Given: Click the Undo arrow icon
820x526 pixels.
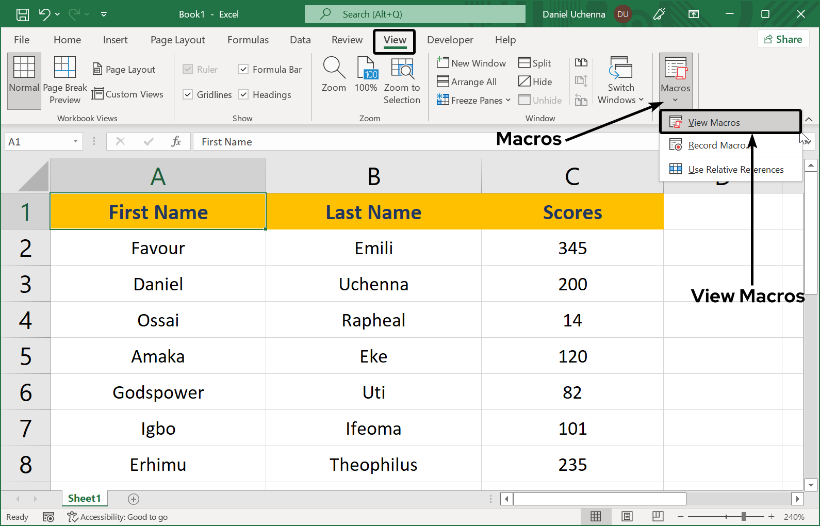Looking at the screenshot, I should 45,14.
